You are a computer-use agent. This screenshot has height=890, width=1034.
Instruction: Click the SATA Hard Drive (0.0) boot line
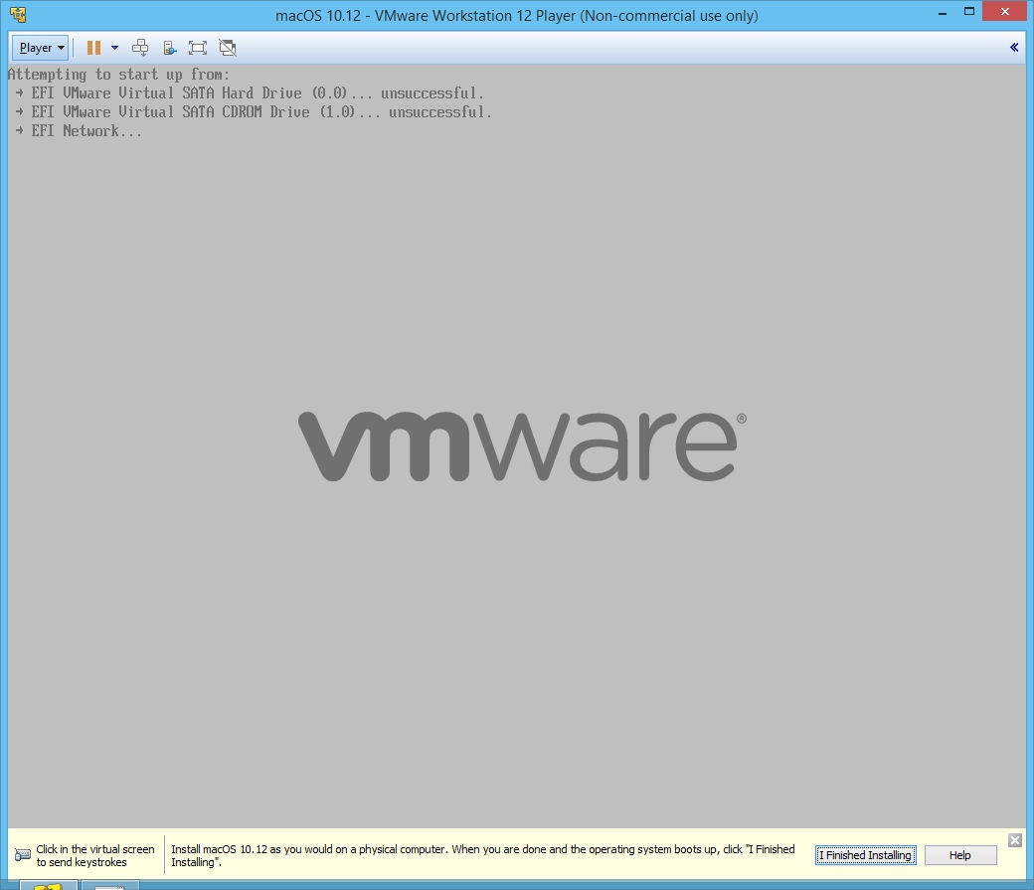(x=250, y=93)
